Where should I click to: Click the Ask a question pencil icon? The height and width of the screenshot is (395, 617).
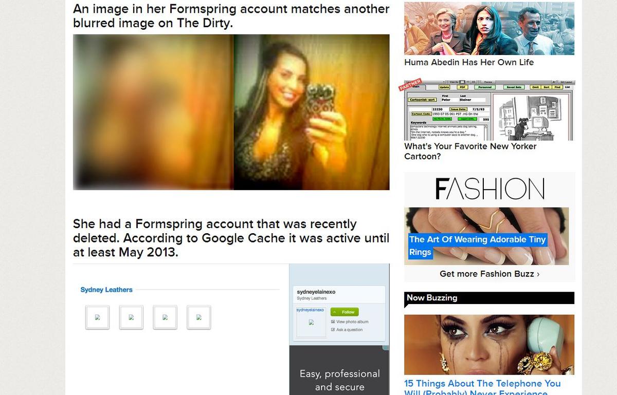(333, 330)
